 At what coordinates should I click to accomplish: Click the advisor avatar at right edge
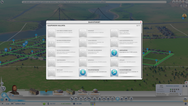click(x=184, y=16)
